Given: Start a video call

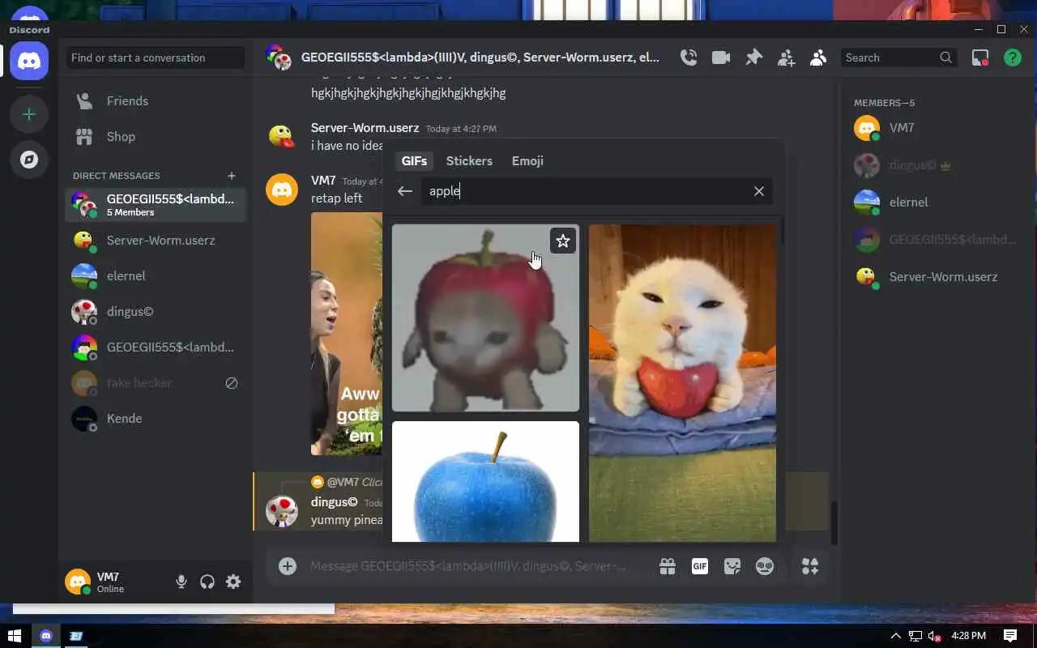Looking at the screenshot, I should pyautogui.click(x=721, y=58).
